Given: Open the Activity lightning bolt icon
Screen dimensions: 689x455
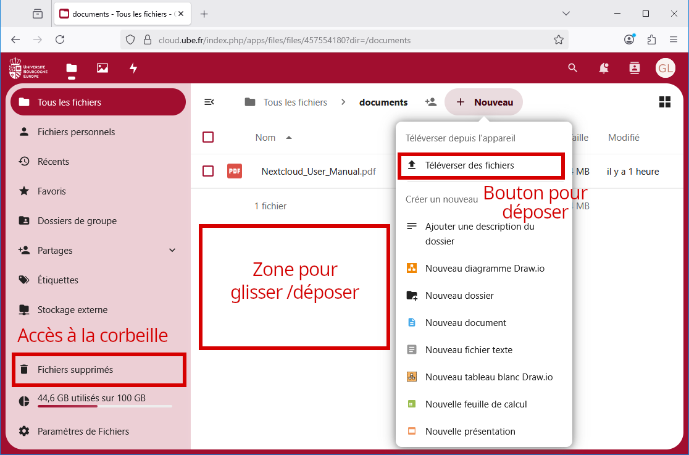Looking at the screenshot, I should [133, 68].
